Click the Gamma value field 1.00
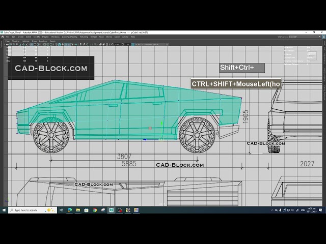Screen dimensions: 326x244 coord(127,44)
